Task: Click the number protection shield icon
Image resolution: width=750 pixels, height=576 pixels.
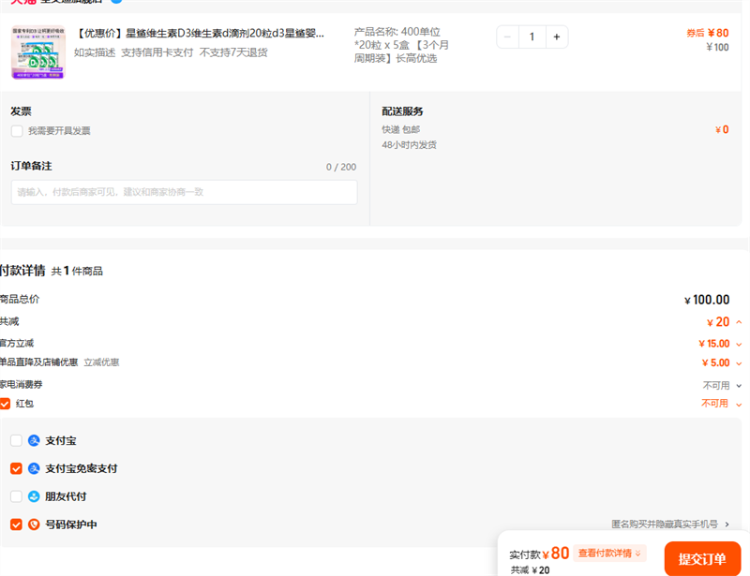Action: tap(34, 524)
